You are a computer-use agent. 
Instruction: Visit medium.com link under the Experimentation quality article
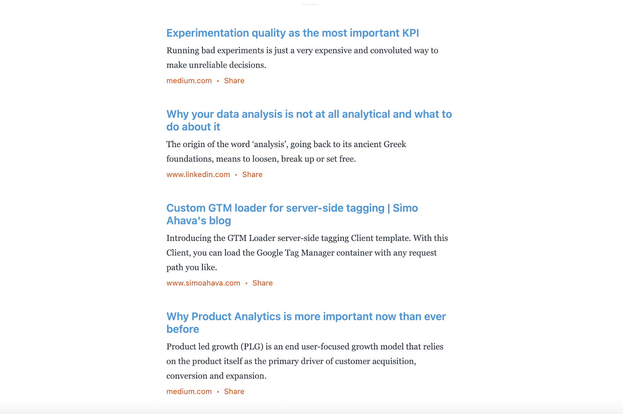click(x=189, y=81)
